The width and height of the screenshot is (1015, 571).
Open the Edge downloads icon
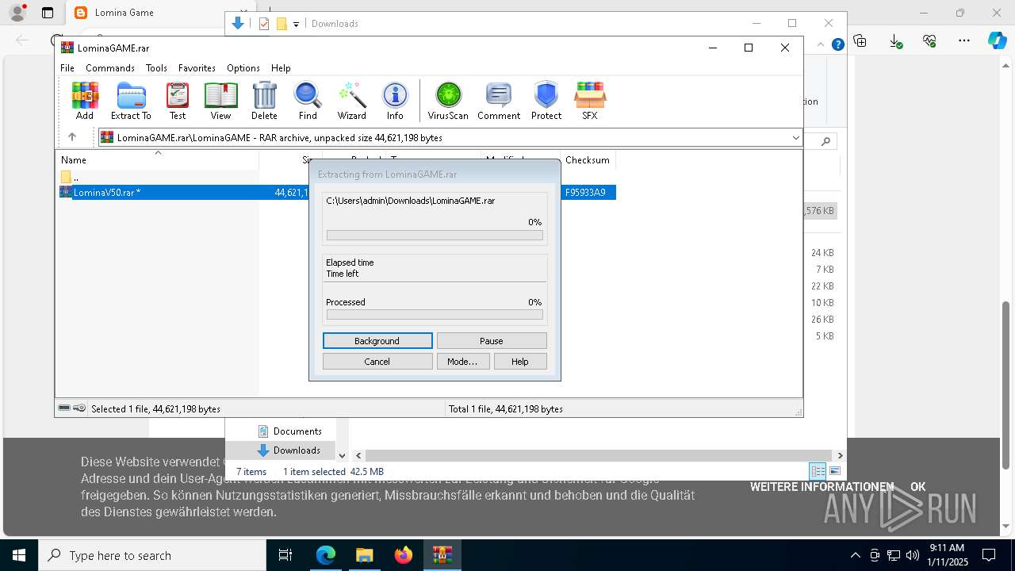click(x=895, y=40)
